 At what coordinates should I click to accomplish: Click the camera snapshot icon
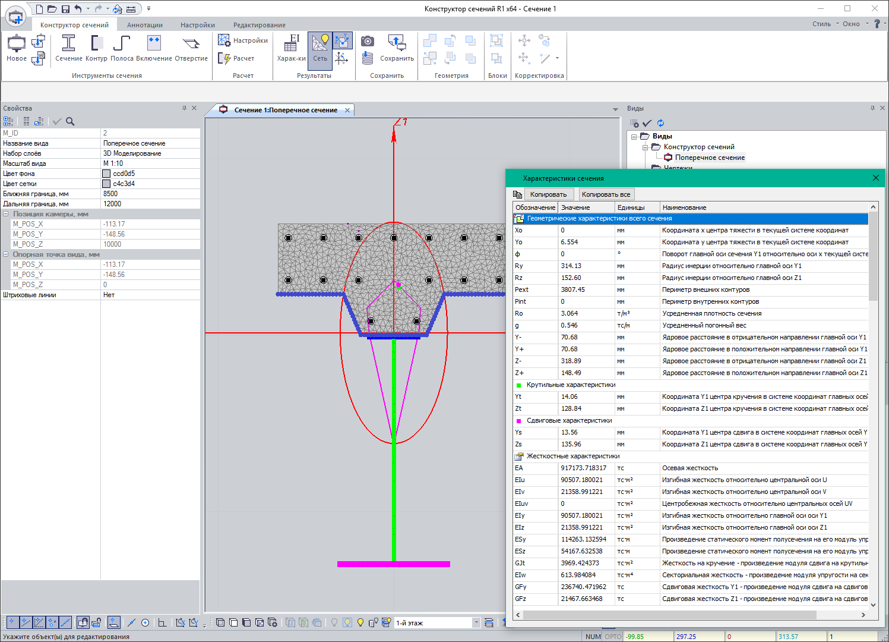(368, 41)
